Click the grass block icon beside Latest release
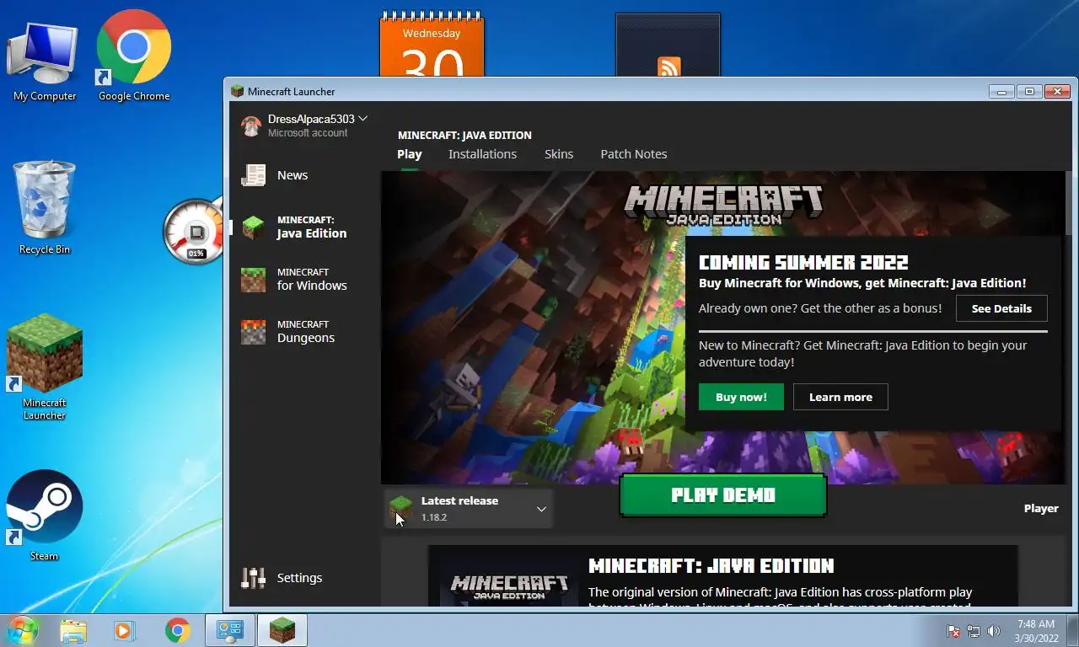 401,508
